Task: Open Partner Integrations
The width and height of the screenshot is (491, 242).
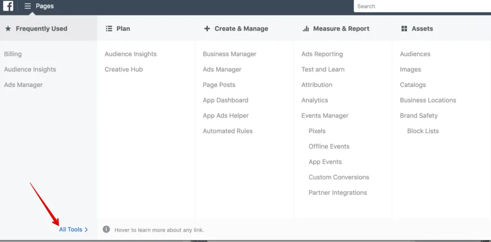Action: click(x=338, y=193)
